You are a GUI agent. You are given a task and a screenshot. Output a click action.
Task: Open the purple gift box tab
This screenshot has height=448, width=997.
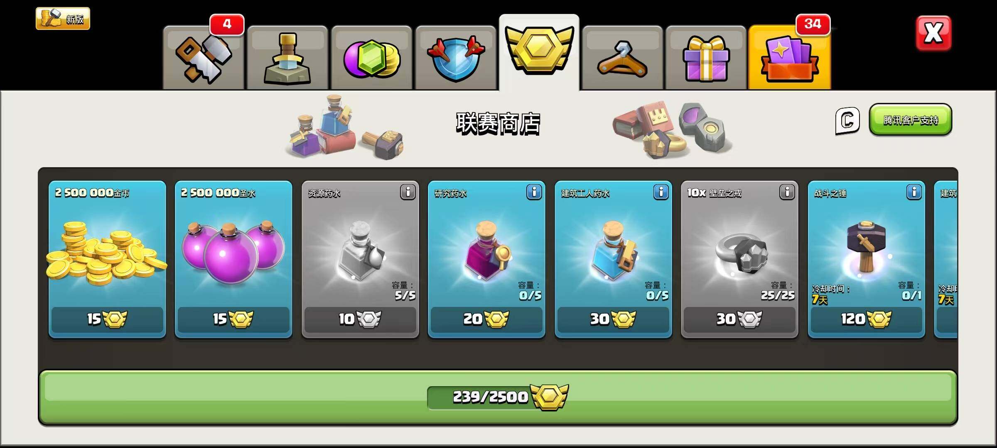(706, 58)
